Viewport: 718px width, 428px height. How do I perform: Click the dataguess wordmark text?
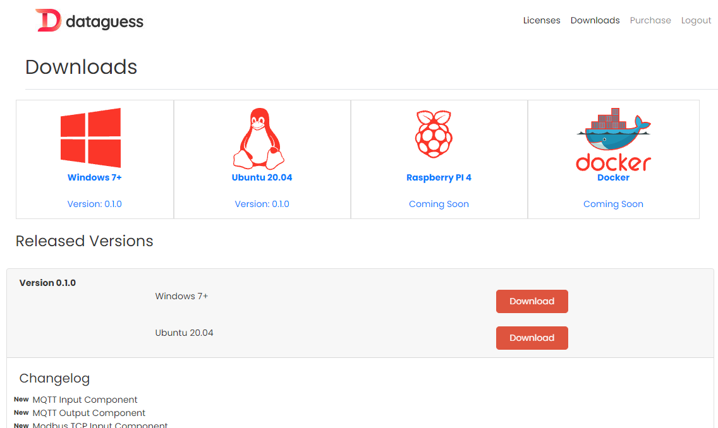104,21
